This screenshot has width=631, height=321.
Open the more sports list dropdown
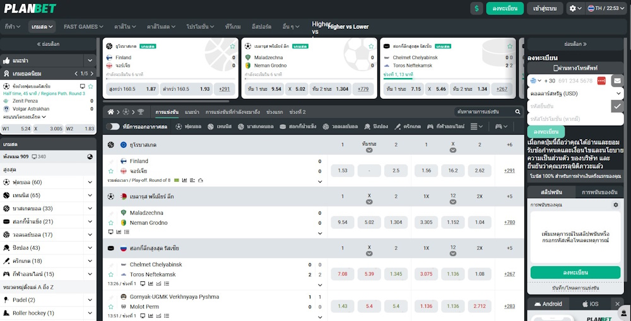(x=477, y=127)
